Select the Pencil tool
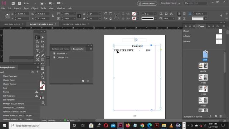 43,55
